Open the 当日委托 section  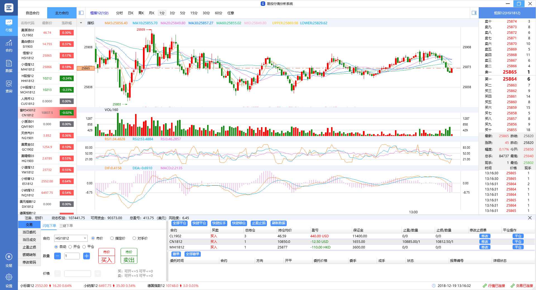pyautogui.click(x=29, y=232)
